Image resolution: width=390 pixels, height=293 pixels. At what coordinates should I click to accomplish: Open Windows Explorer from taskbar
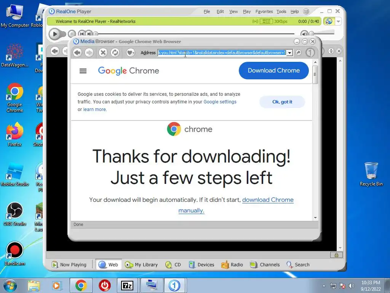pos(34,285)
